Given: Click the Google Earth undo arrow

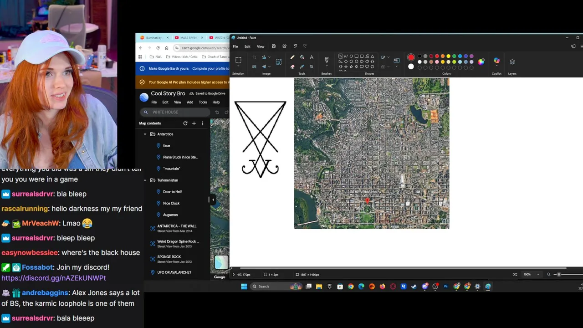Looking at the screenshot, I should (x=217, y=112).
